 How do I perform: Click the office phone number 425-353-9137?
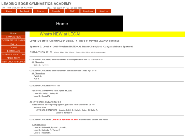tap(59, 8)
